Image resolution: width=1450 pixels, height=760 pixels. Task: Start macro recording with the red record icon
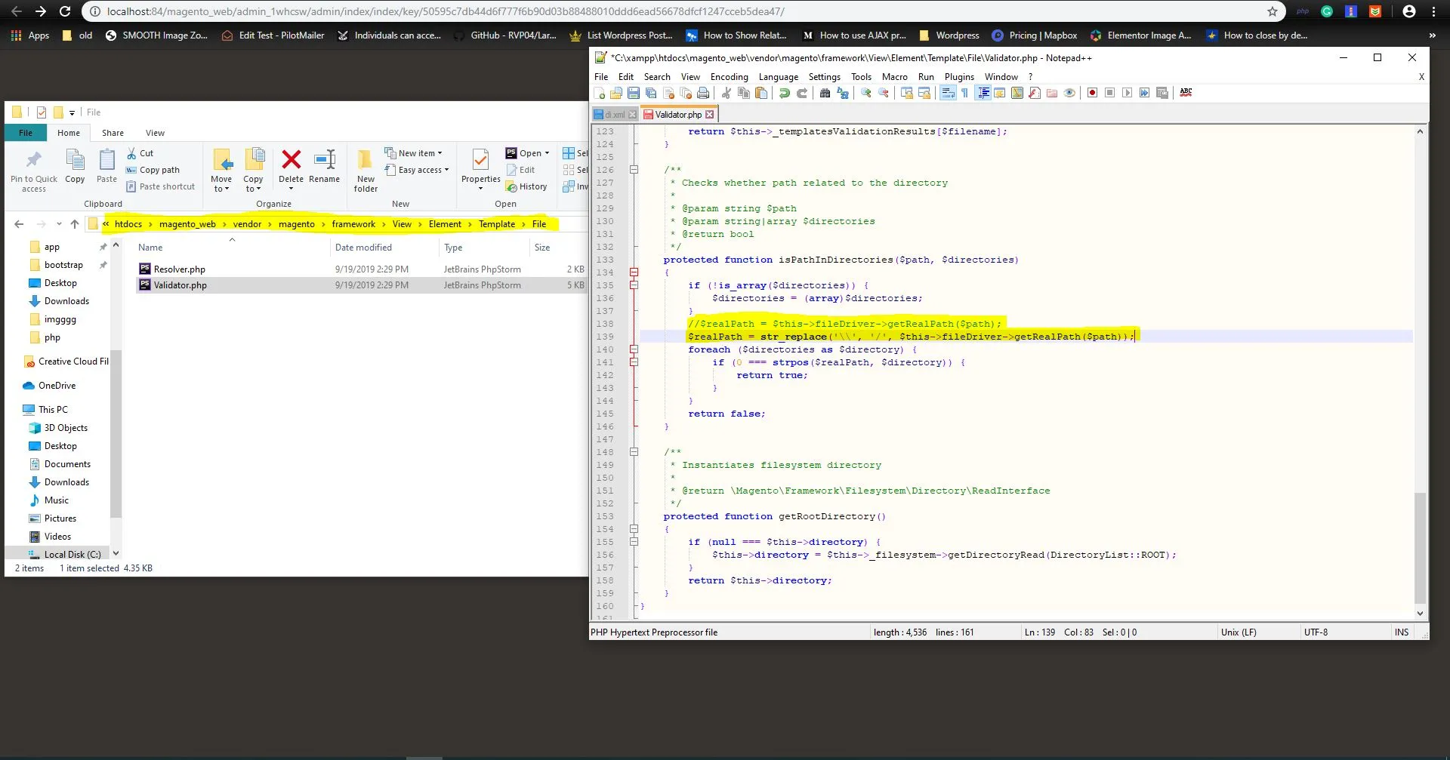coord(1092,93)
